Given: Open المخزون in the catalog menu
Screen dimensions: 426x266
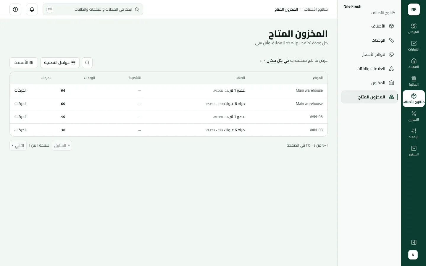Looking at the screenshot, I should (369, 83).
